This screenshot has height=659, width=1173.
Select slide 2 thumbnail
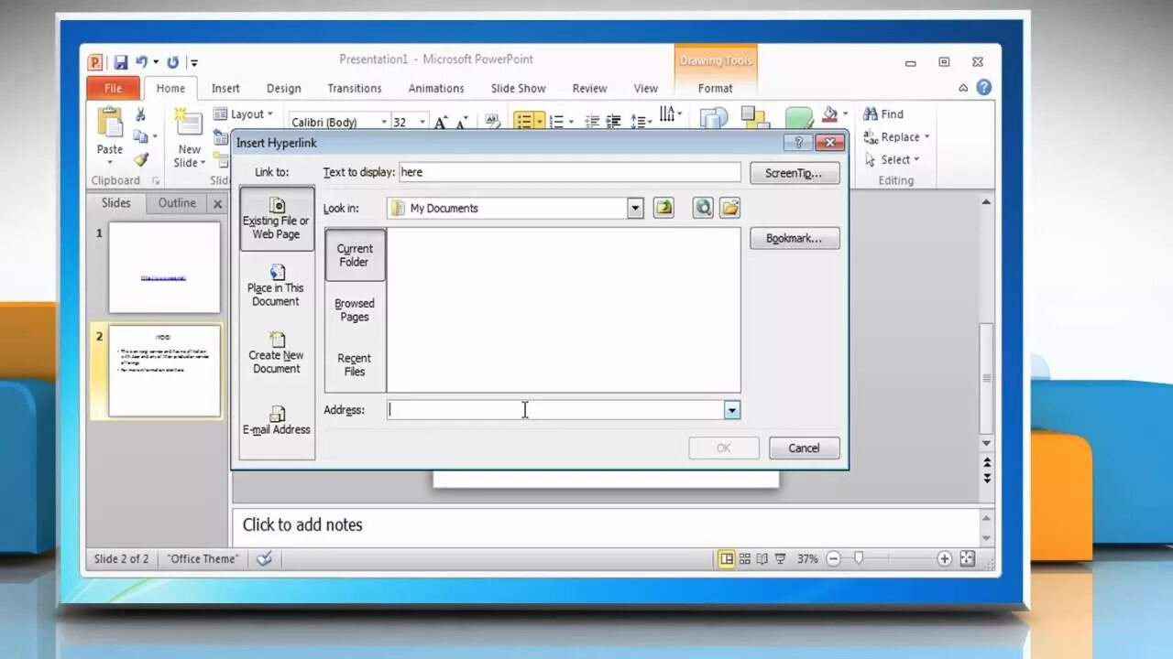(164, 371)
